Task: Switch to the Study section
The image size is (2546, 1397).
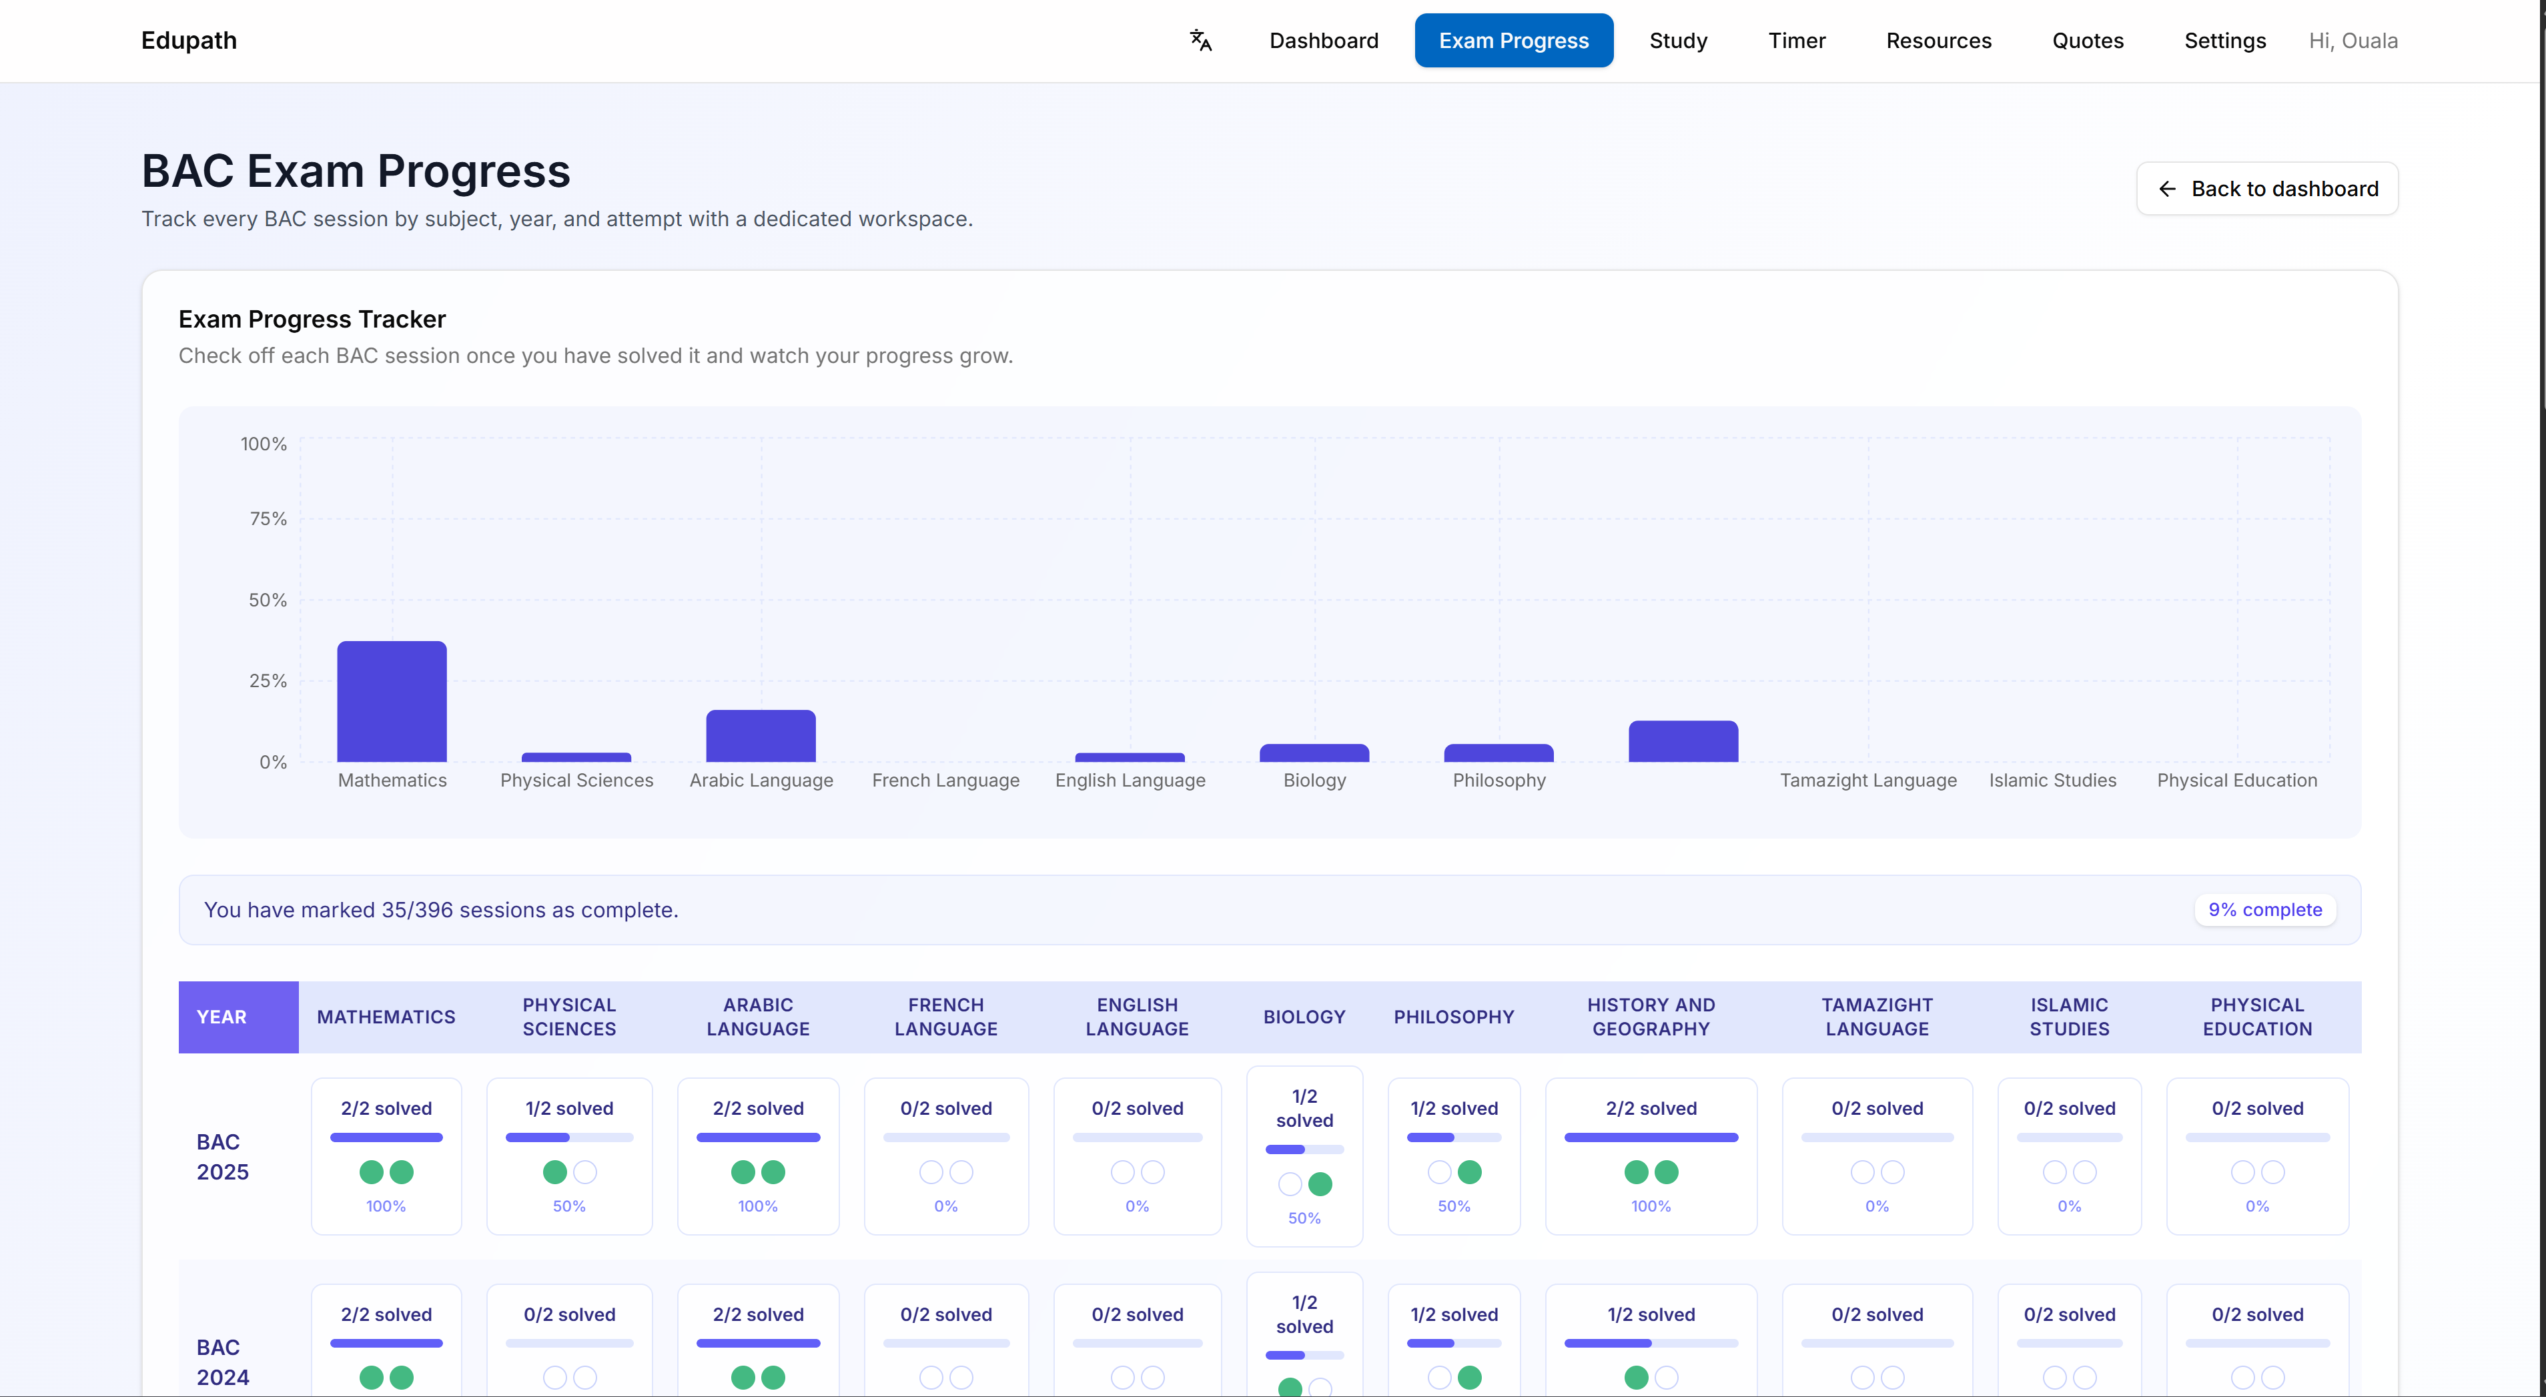Action: tap(1677, 41)
